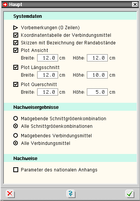Click Breite field under Plot Ansicht

47,58
